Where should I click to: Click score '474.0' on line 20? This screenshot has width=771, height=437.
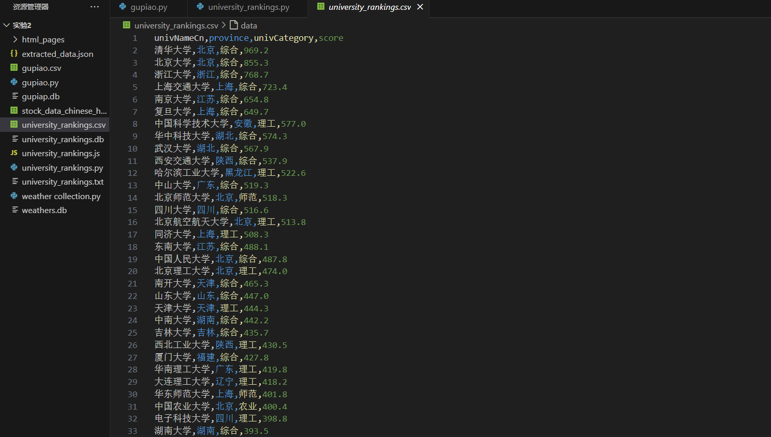[275, 271]
